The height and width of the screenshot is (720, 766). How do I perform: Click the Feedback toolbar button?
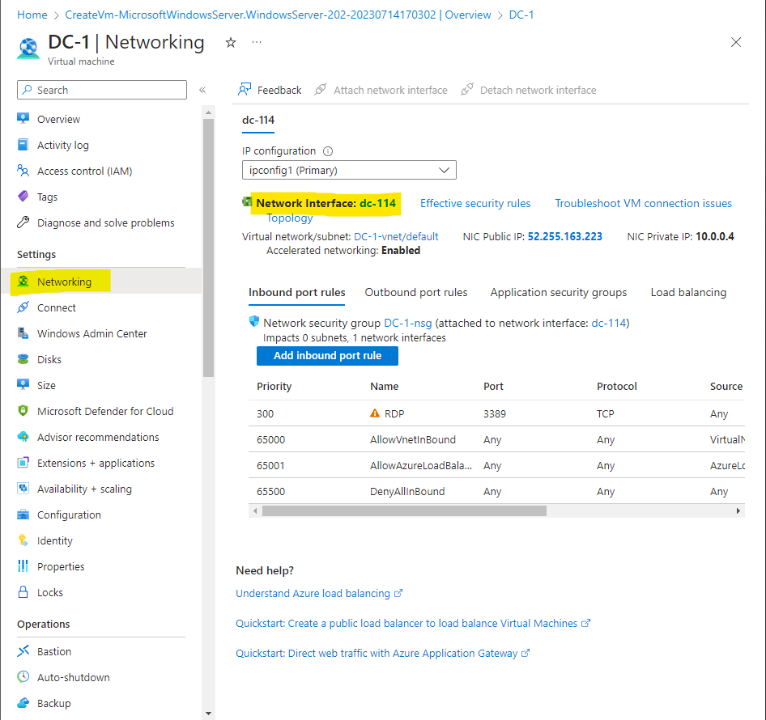pyautogui.click(x=270, y=90)
